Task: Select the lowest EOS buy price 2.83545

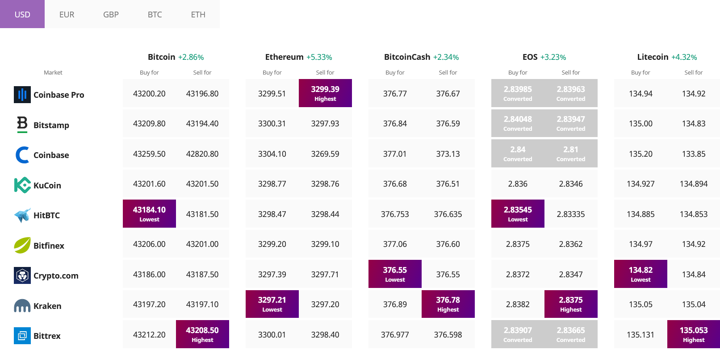Action: click(x=518, y=213)
